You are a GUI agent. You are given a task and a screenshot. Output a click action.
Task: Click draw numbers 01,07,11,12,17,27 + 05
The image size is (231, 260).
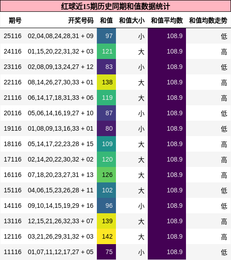pyautogui.click(x=60, y=252)
